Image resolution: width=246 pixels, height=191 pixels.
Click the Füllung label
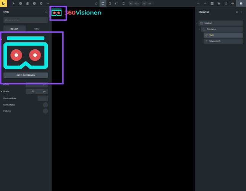(x=7, y=111)
